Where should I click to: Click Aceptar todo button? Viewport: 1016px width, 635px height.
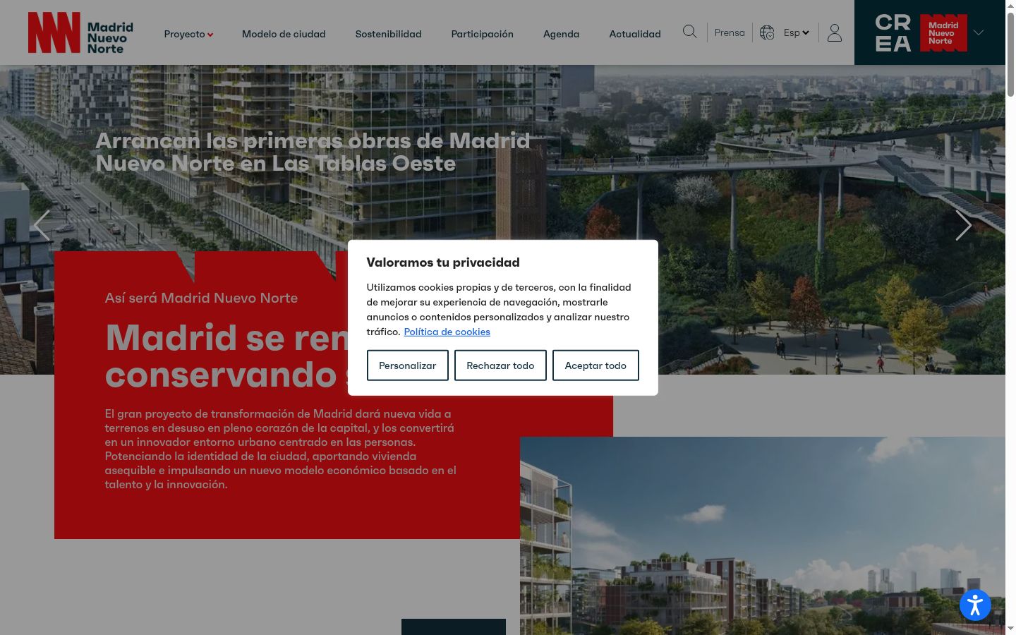click(x=595, y=365)
